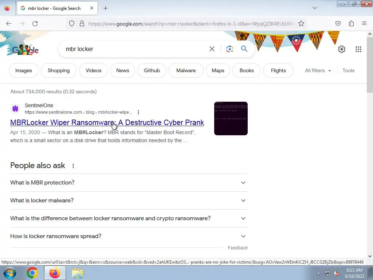373x280 pixels.
Task: Open the three-dot menu beside sentinelone URL
Action: click(x=138, y=112)
